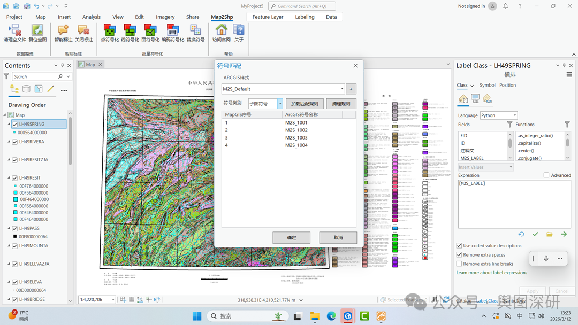The width and height of the screenshot is (578, 325).
Task: Open the Symbol tab in Label Class
Action: [x=487, y=85]
